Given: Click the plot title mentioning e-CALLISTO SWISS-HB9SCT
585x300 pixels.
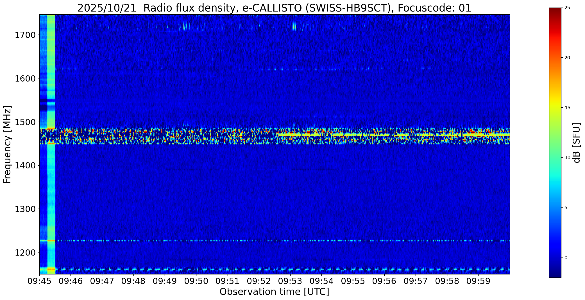Looking at the screenshot, I should point(274,8).
